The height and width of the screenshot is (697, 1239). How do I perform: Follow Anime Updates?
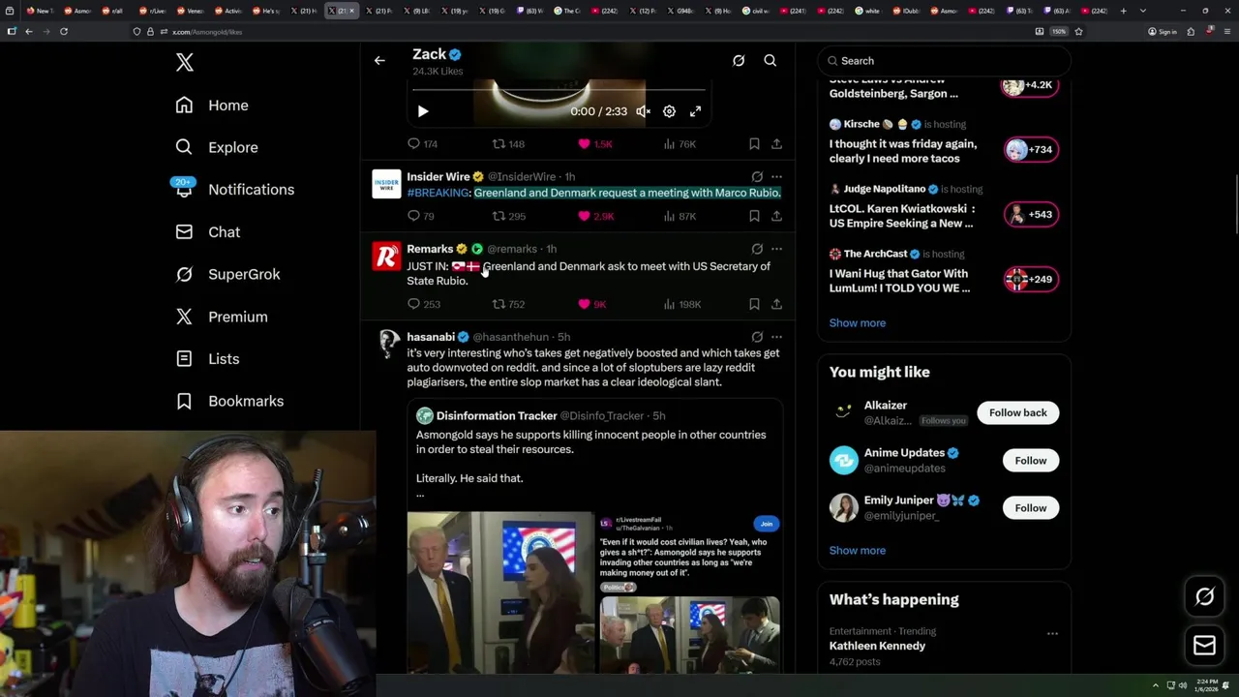1031,461
